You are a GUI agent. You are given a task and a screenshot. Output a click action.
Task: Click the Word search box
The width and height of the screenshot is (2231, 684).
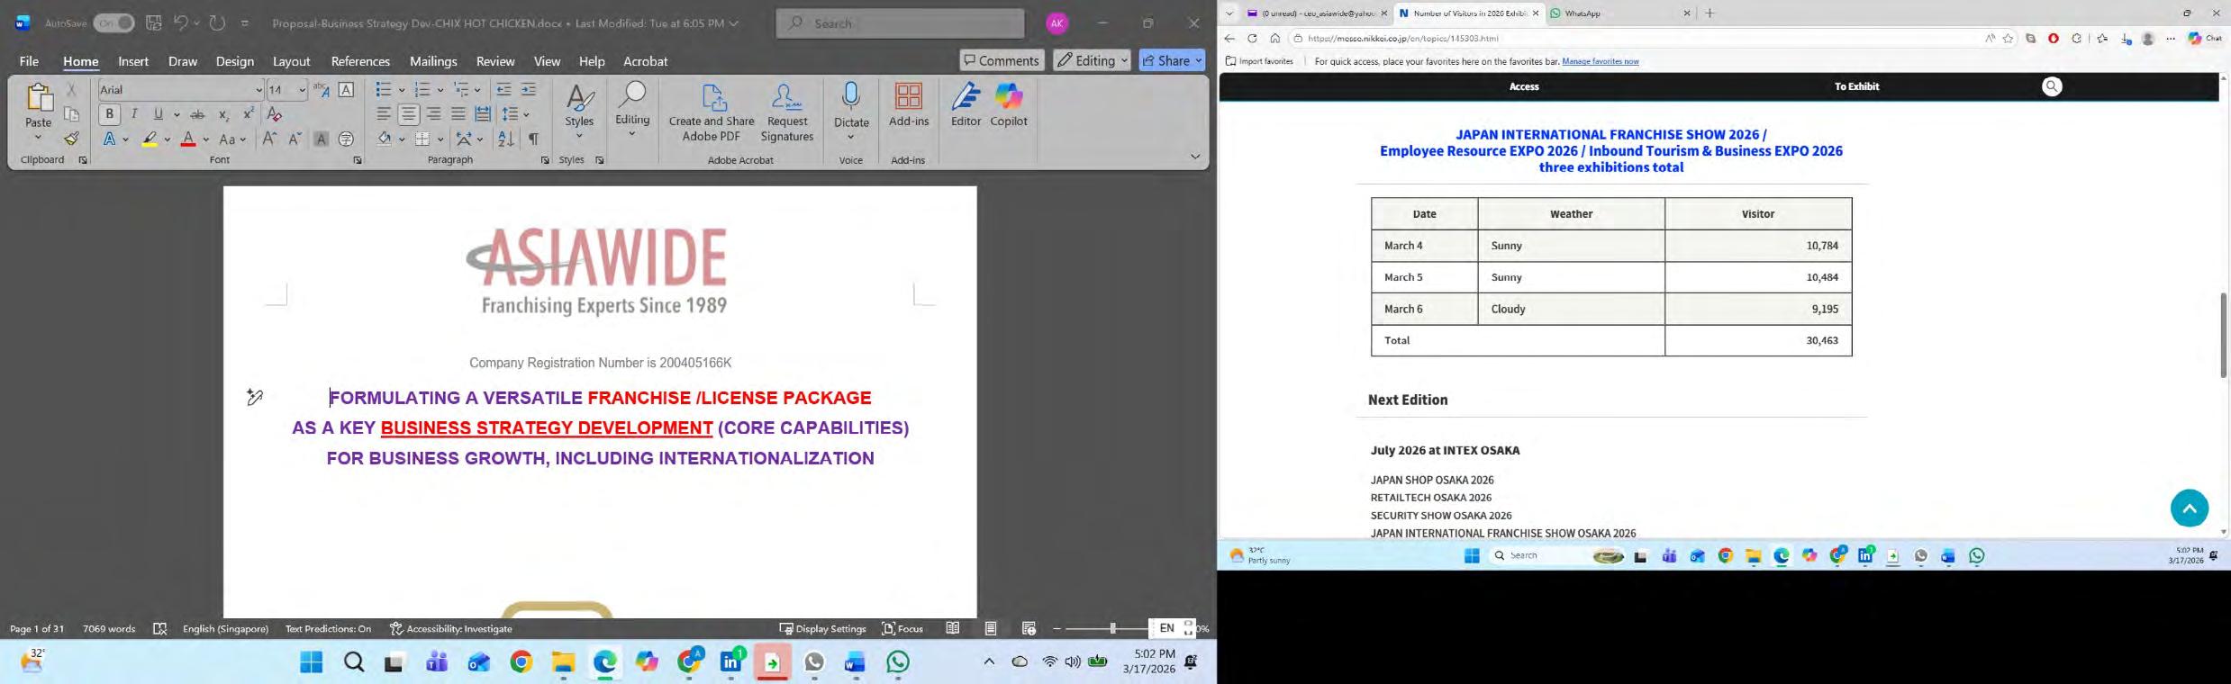pos(900,23)
